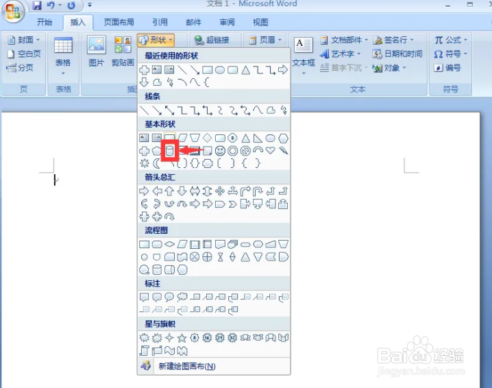
Task: Select the diamond shape in 基本形状
Action: click(x=207, y=138)
